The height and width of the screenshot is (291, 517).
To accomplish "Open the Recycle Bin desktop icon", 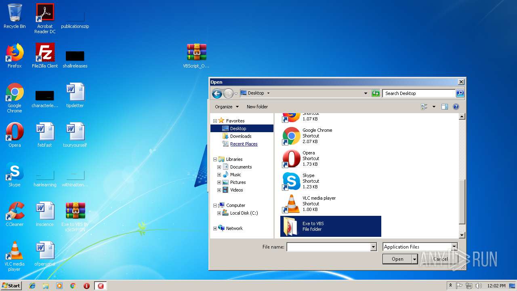I will (15, 16).
